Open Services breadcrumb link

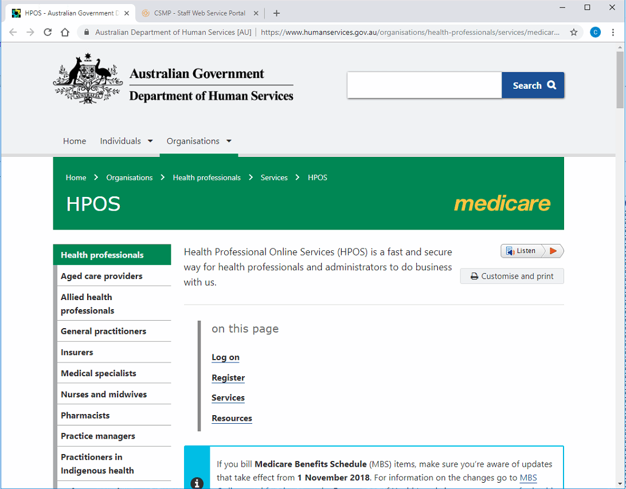coord(274,178)
